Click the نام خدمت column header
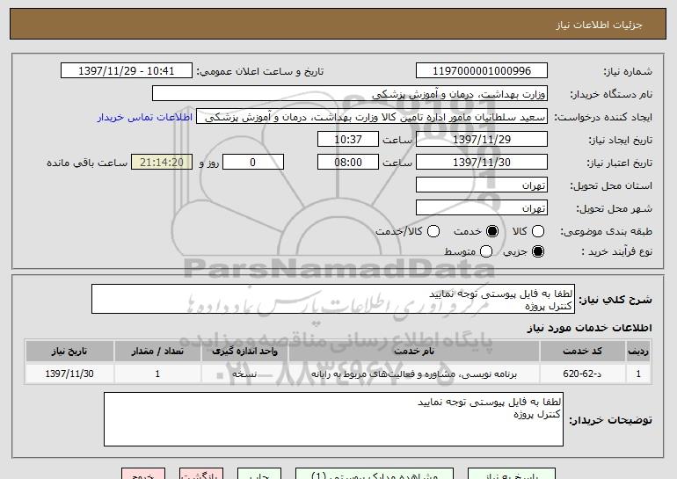The width and height of the screenshot is (677, 479). [413, 352]
